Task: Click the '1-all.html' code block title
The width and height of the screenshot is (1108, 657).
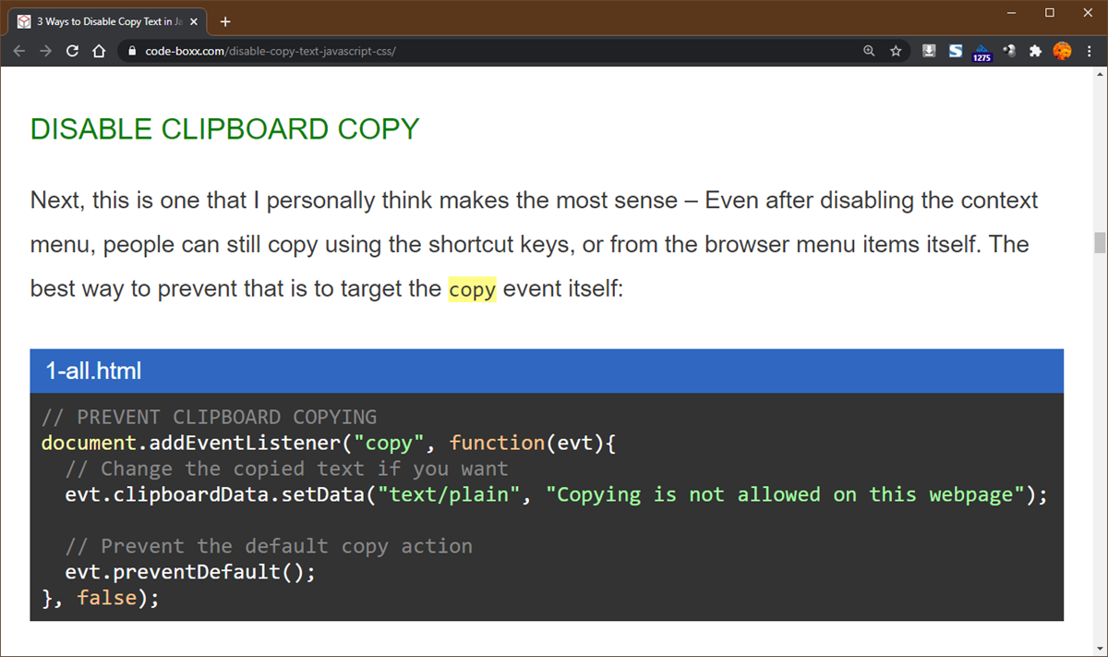Action: click(x=93, y=371)
